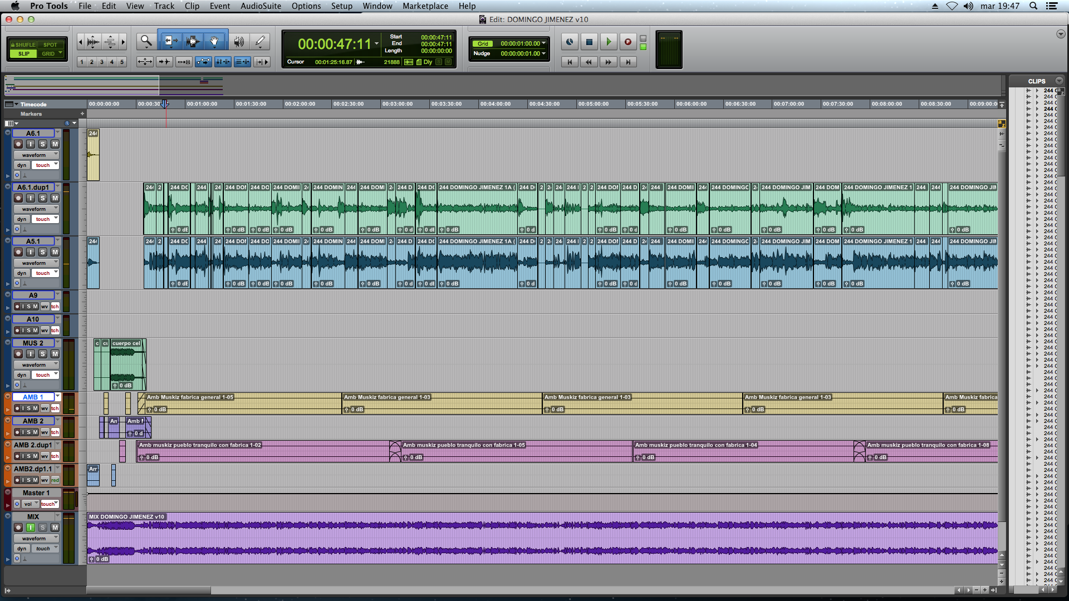The image size is (1069, 601).
Task: Click the Stop transport button
Action: point(589,42)
